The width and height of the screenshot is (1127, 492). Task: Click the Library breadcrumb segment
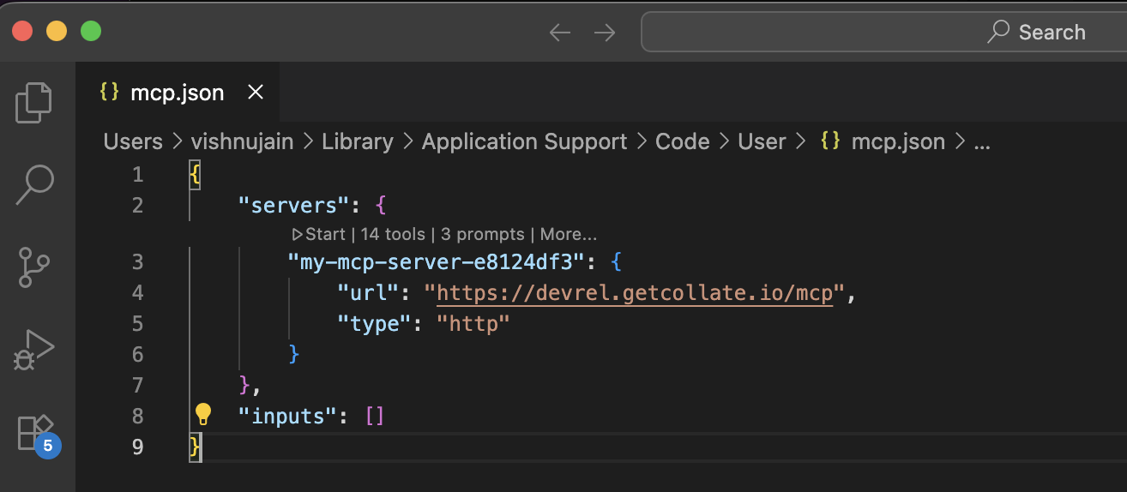tap(358, 141)
